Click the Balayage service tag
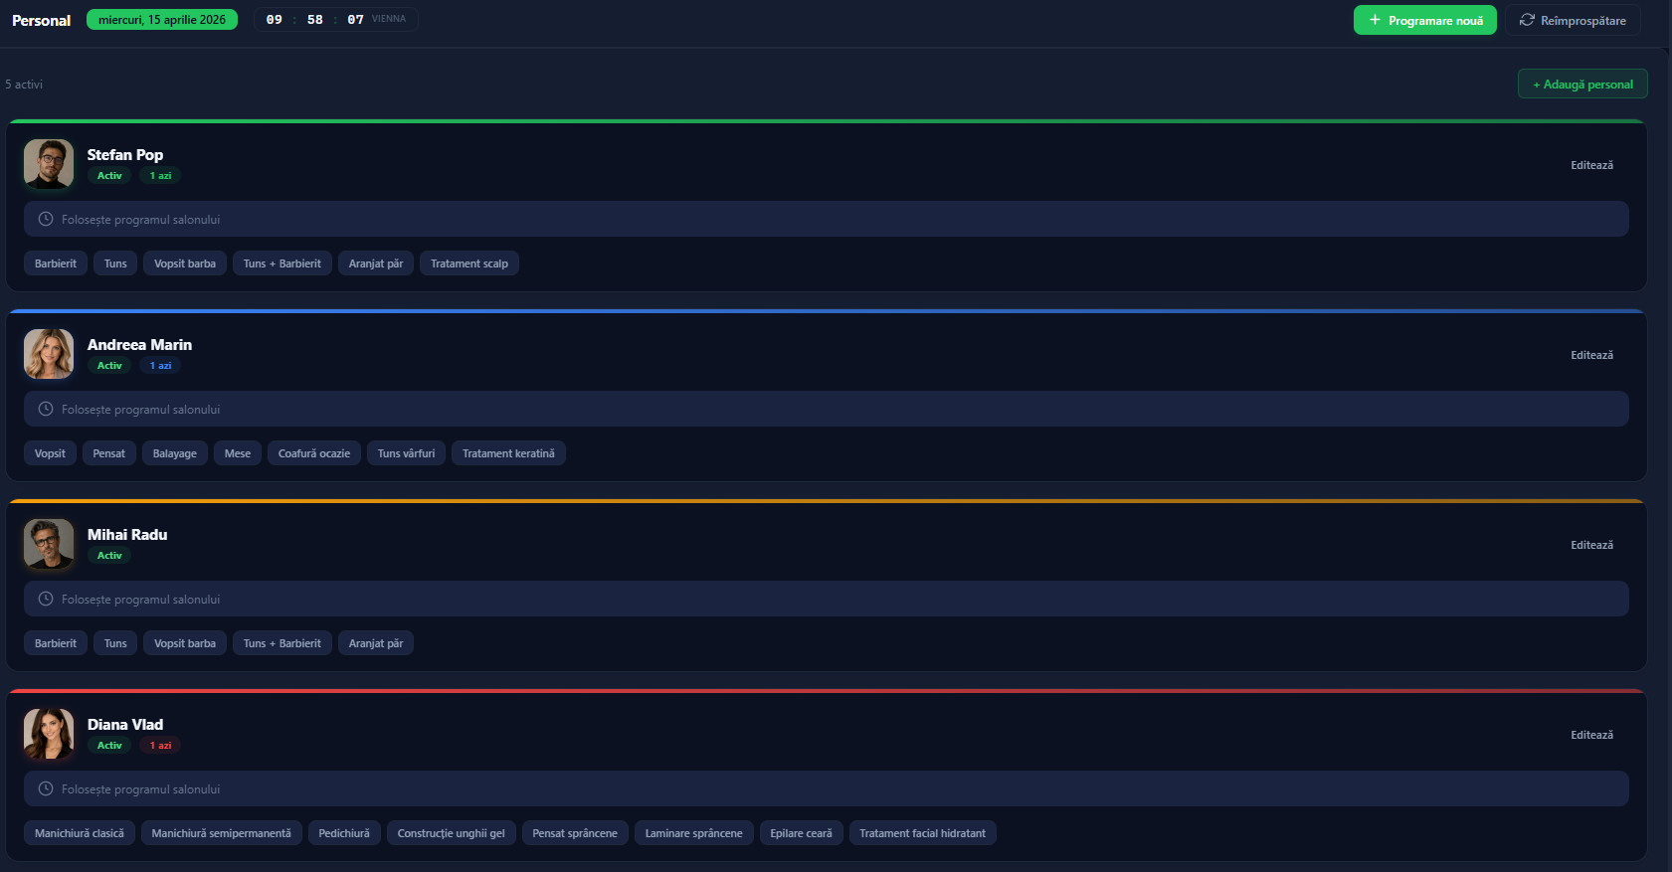The width and height of the screenshot is (1672, 872). 175,453
